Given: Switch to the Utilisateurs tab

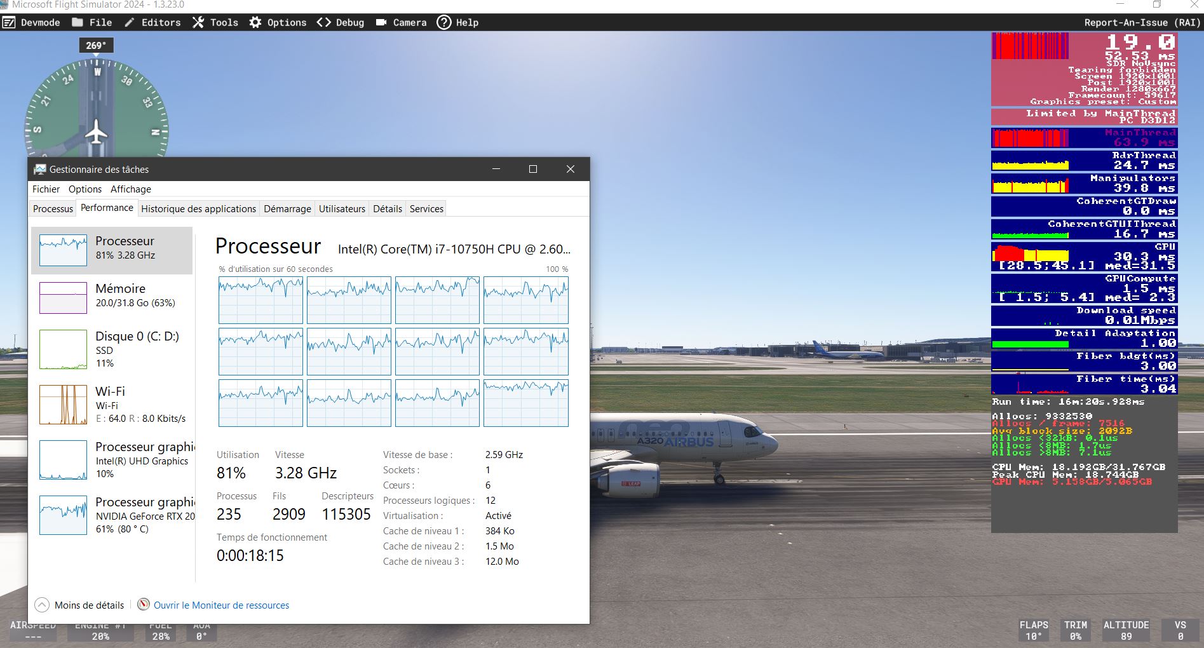Looking at the screenshot, I should pos(342,208).
